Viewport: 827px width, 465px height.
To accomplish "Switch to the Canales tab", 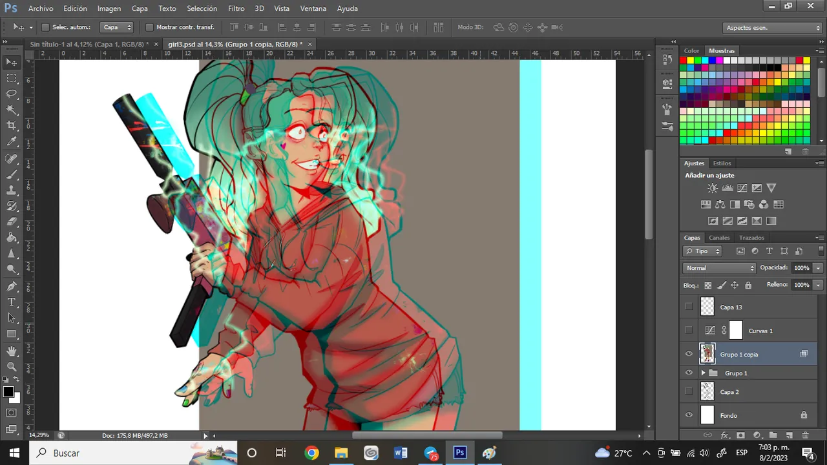I will pos(719,238).
